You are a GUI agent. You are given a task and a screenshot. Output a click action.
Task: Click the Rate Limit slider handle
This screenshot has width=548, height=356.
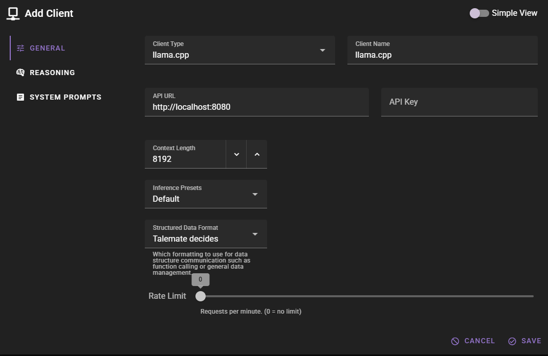click(201, 296)
